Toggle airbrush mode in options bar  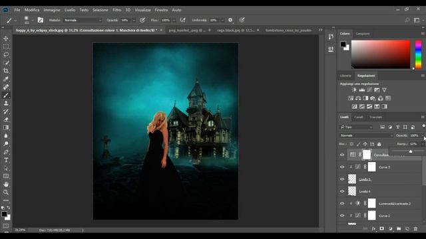(x=182, y=20)
